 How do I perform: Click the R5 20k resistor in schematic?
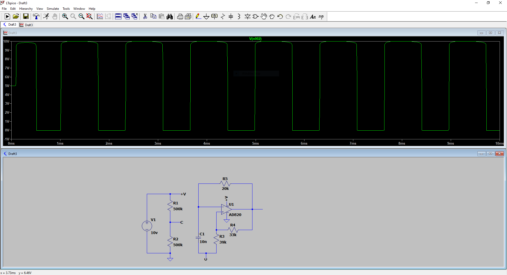pyautogui.click(x=225, y=184)
